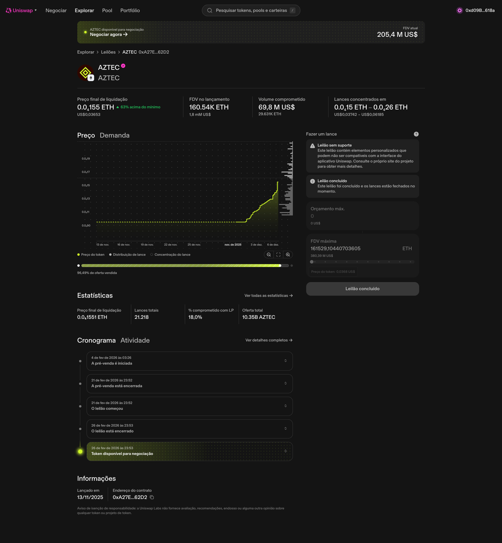
Task: Expand 'Token disponível para negociação' row
Action: pos(189,451)
